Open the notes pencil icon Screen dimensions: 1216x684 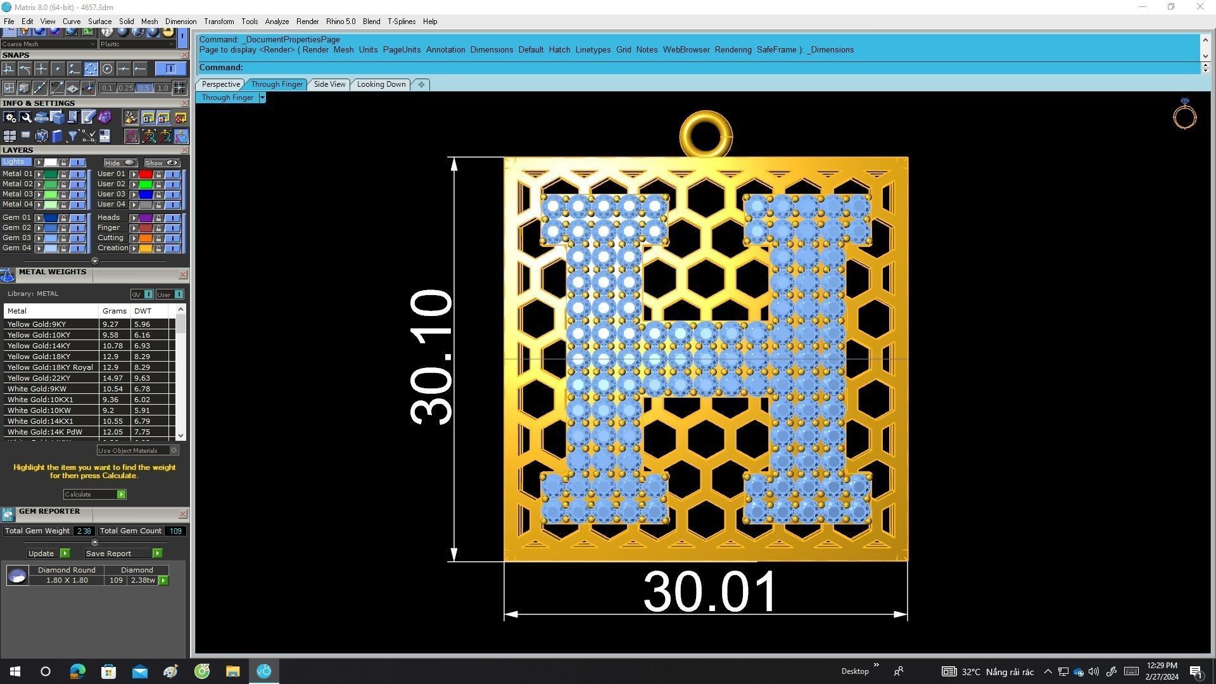88,117
